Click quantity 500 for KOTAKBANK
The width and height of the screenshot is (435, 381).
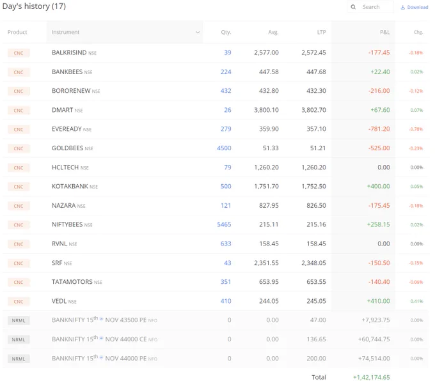pyautogui.click(x=226, y=186)
